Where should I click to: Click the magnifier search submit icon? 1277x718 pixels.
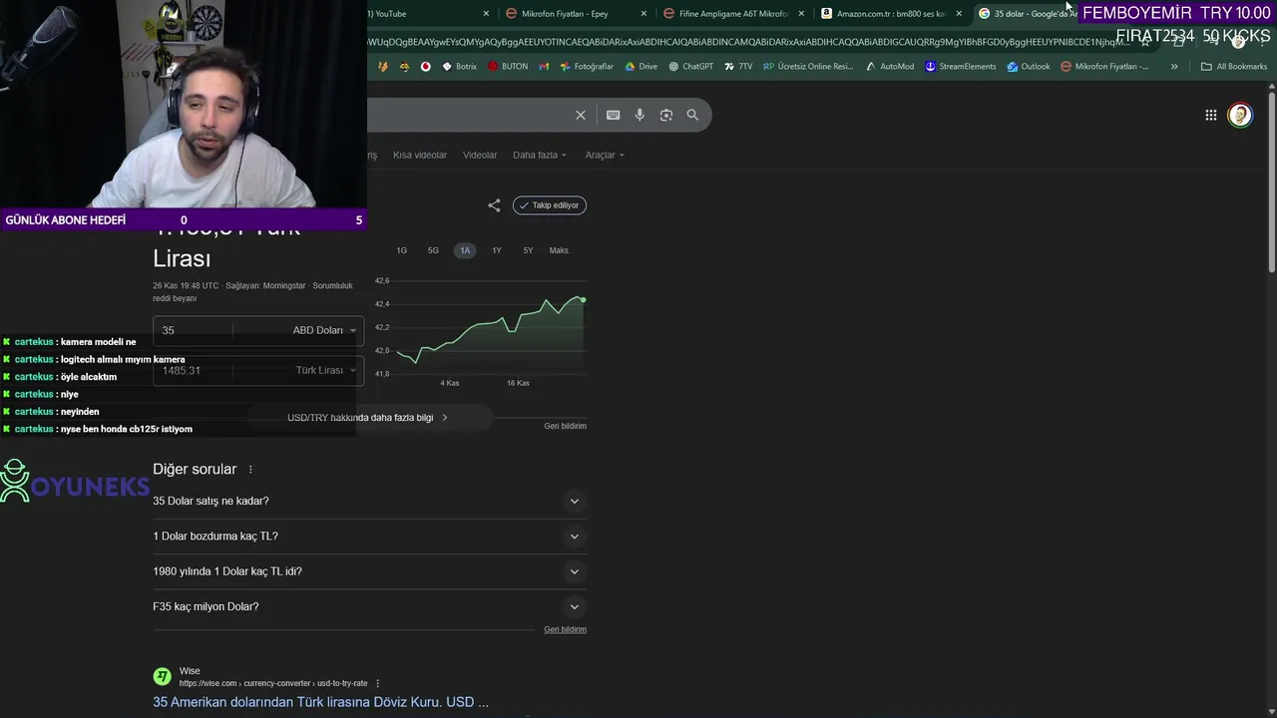[x=692, y=115]
